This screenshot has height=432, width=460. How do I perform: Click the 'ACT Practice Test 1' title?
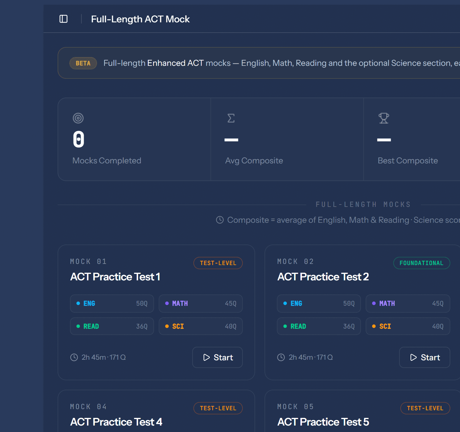tap(115, 277)
